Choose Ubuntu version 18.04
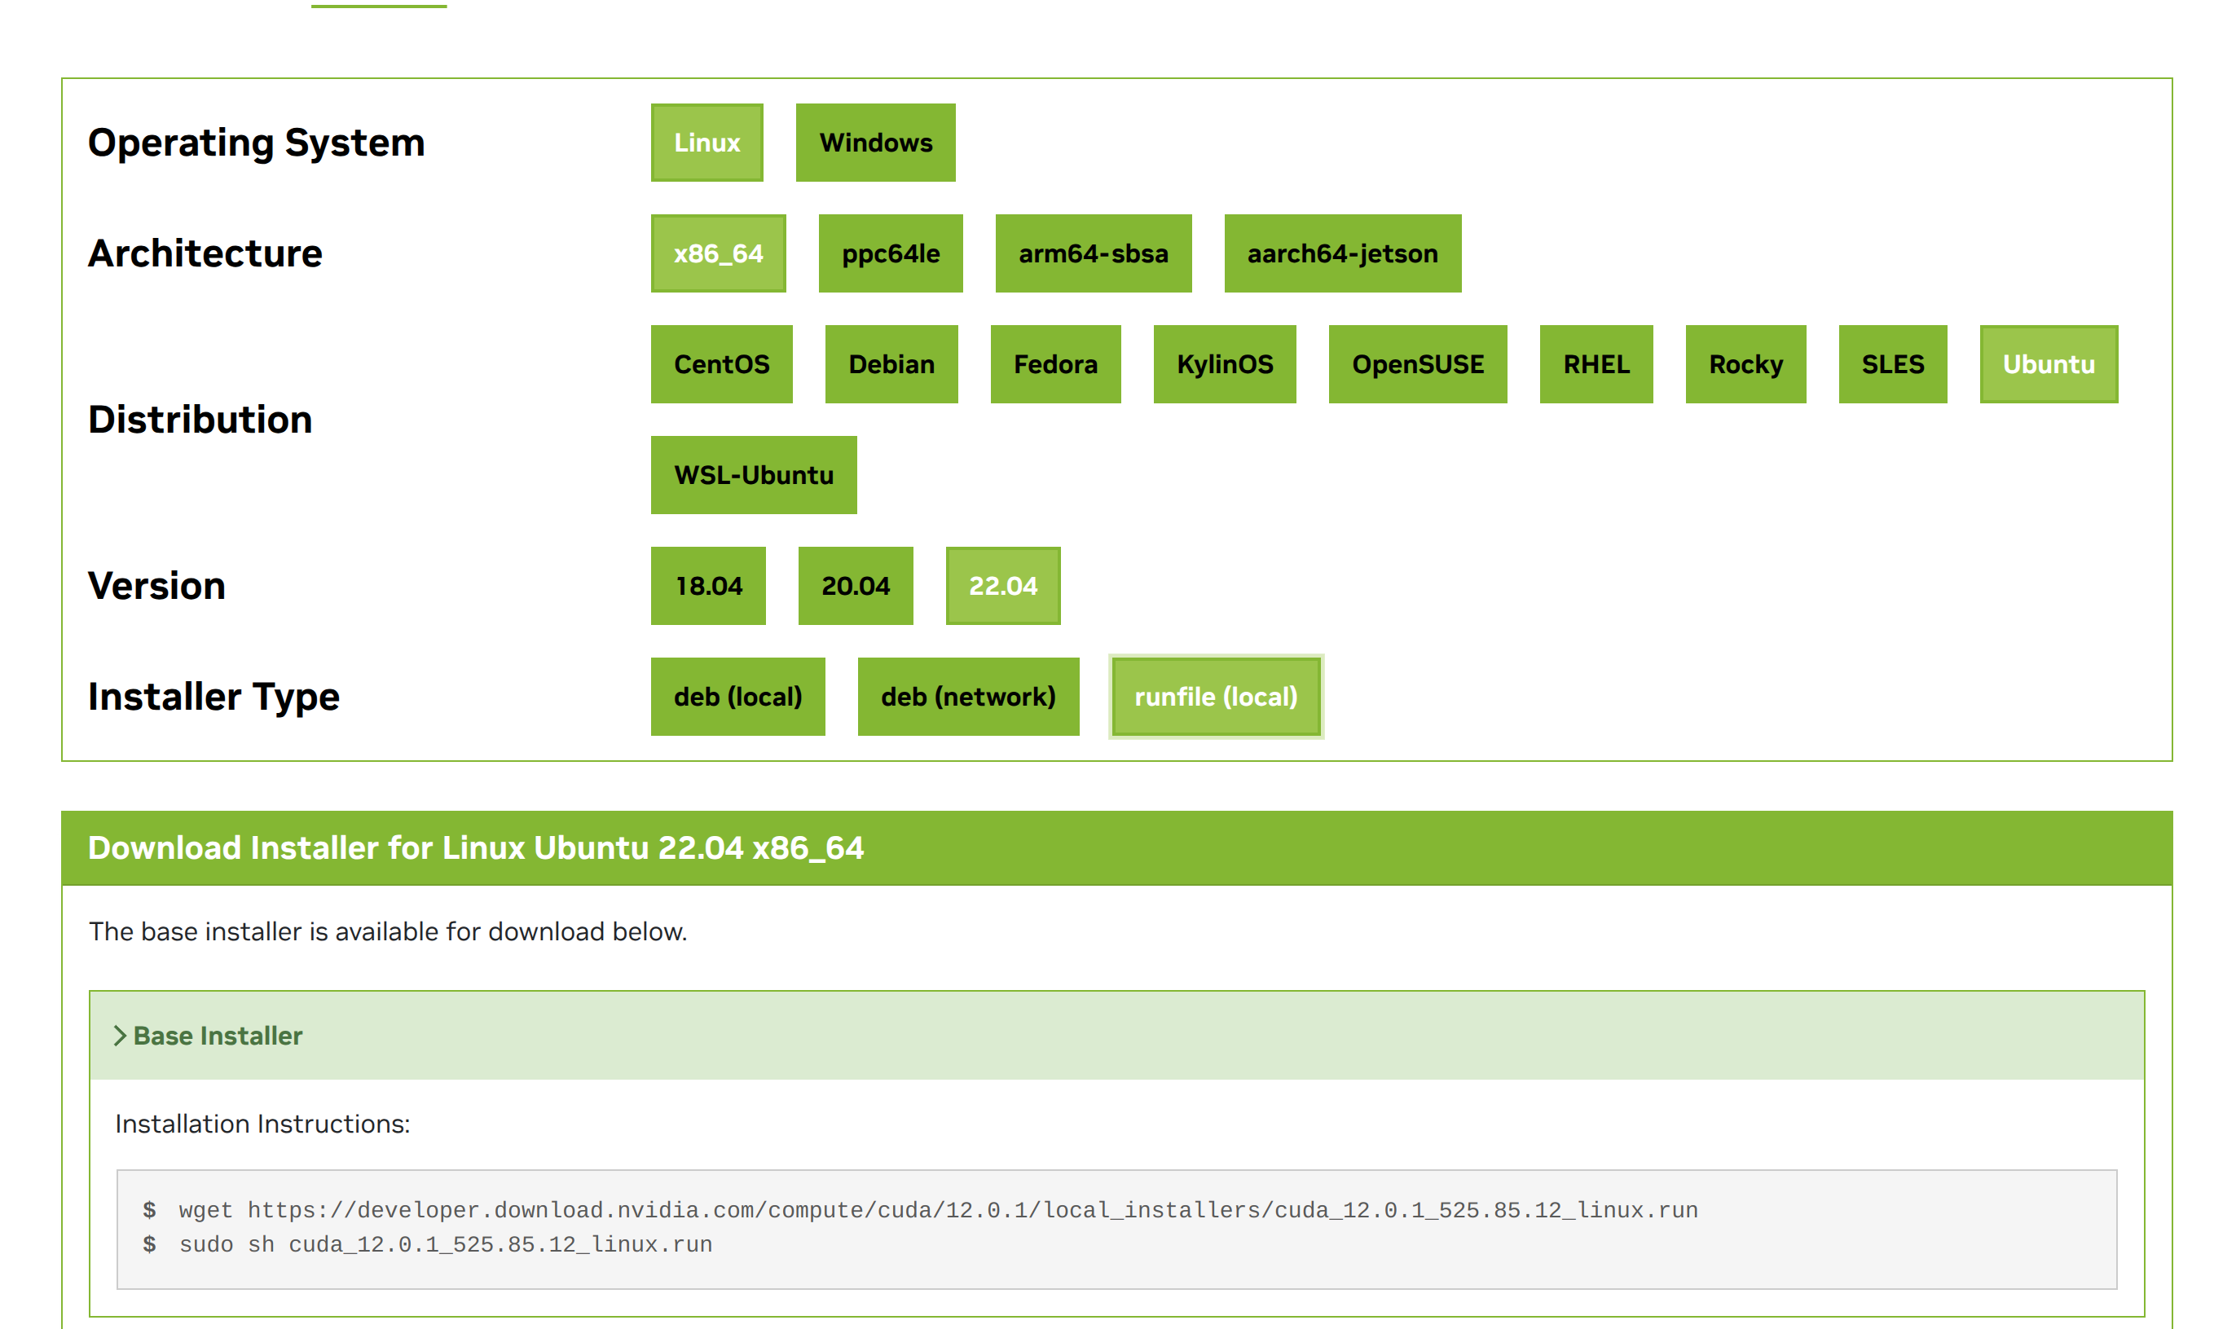The height and width of the screenshot is (1329, 2214). click(x=707, y=586)
